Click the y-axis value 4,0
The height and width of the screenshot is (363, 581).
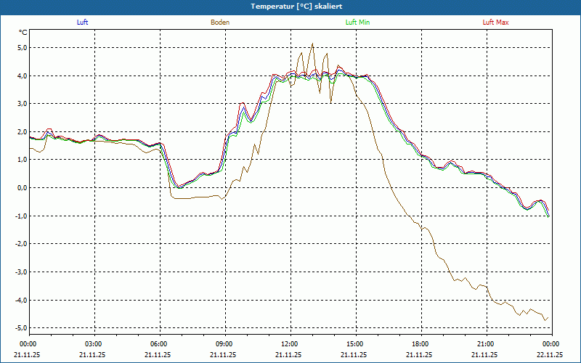[x=22, y=76]
